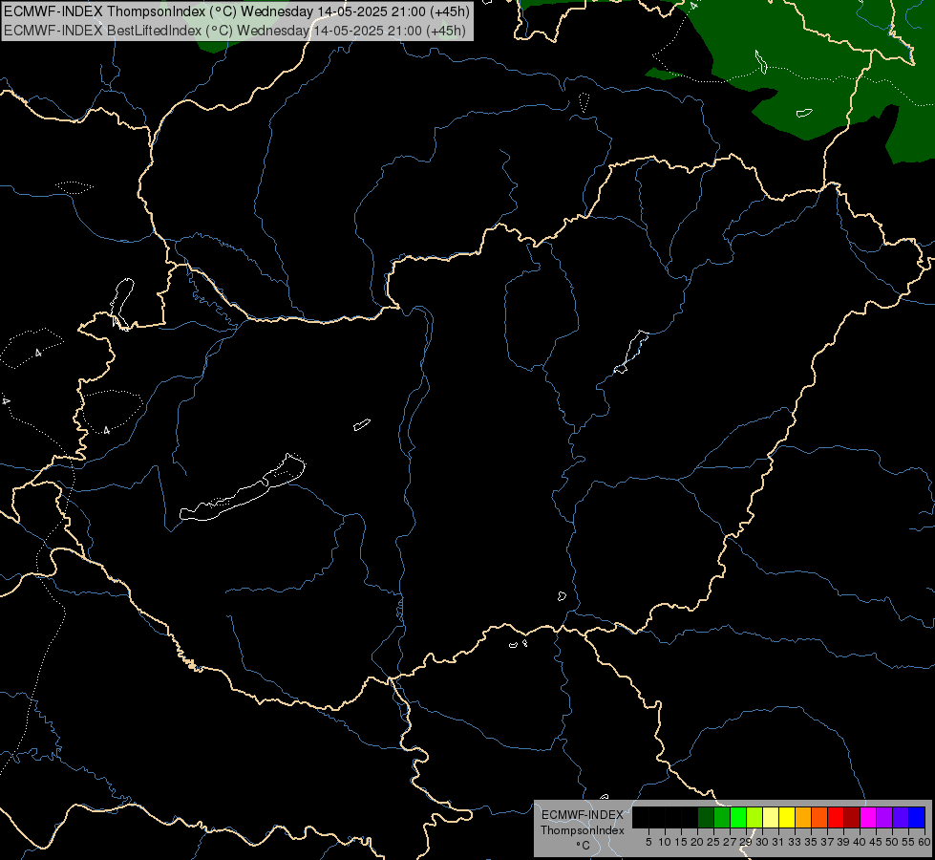Click the legend tick label 15
The width and height of the screenshot is (935, 860).
point(681,842)
